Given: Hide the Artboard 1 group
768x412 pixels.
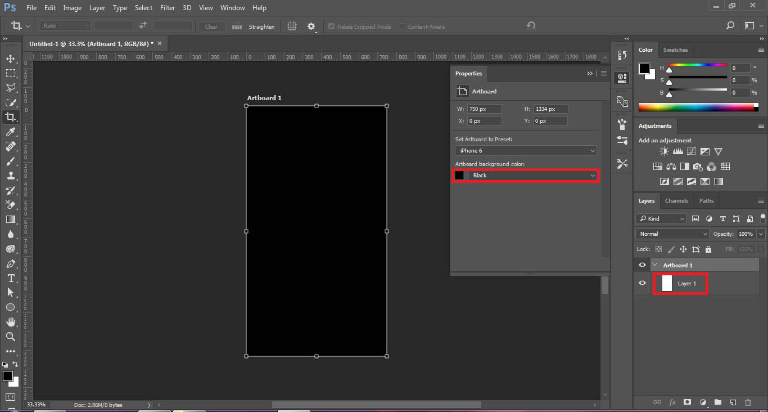Looking at the screenshot, I should pyautogui.click(x=642, y=265).
